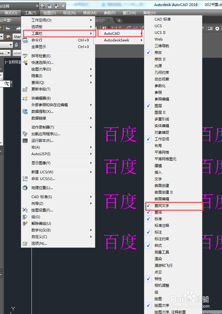Click the 拼写检查 ABC check icon
Screen dimensions: 222x314
tap(25, 56)
